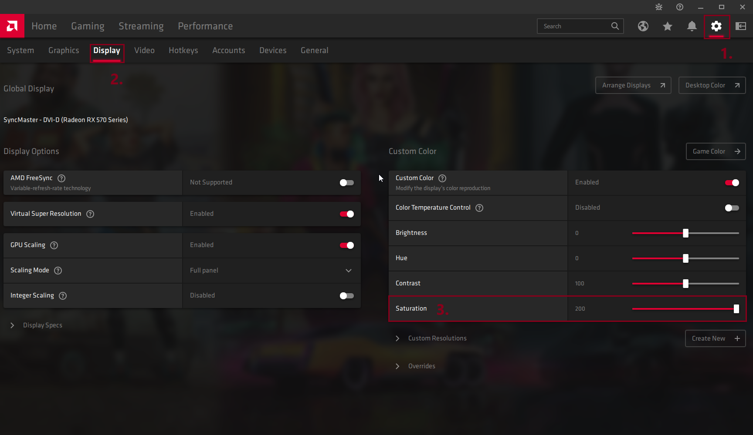Click the Contrast value 100

click(x=580, y=284)
